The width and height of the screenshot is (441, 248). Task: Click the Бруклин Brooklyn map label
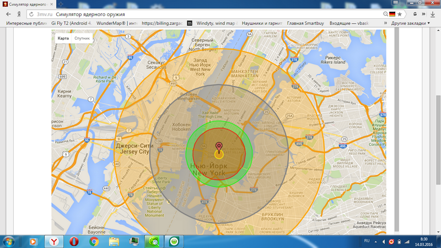(272, 217)
